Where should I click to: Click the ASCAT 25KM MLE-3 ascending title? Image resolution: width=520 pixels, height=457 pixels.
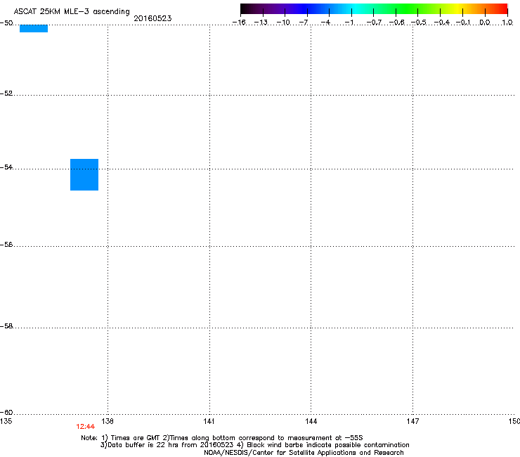point(72,11)
